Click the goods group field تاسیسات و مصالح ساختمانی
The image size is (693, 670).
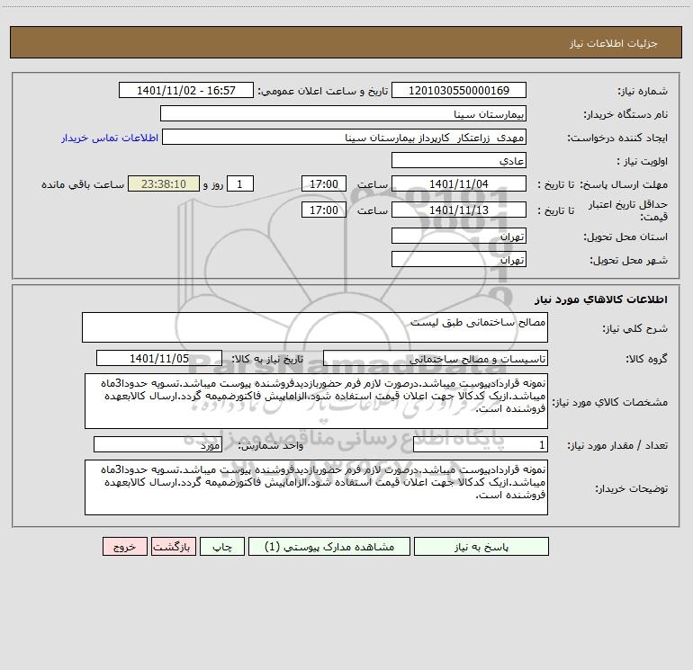point(436,359)
